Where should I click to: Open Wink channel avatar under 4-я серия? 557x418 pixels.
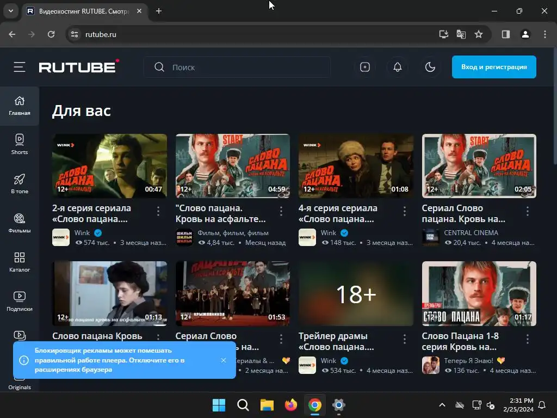coord(307,237)
